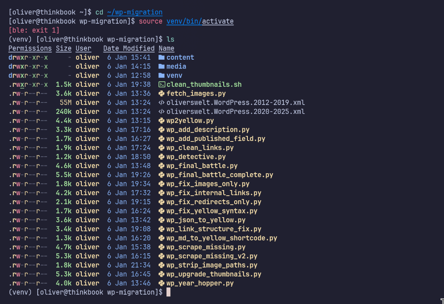Click the Permissions column header
Image resolution: width=444 pixels, height=304 pixels.
pyautogui.click(x=30, y=48)
